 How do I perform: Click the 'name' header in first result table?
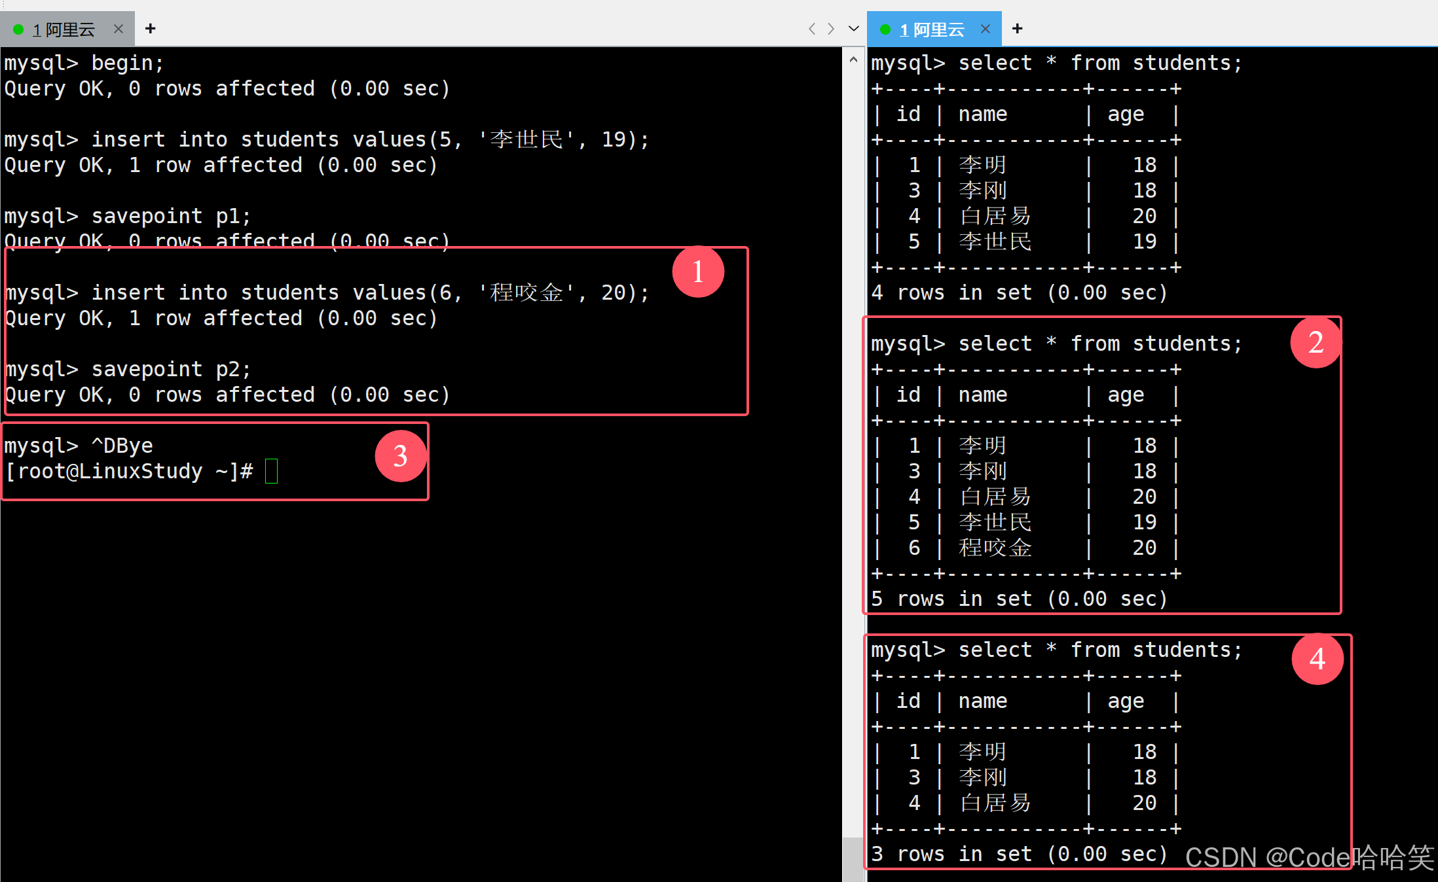(x=983, y=115)
